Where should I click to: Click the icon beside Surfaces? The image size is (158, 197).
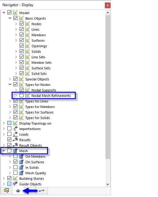pyautogui.click(x=28, y=40)
